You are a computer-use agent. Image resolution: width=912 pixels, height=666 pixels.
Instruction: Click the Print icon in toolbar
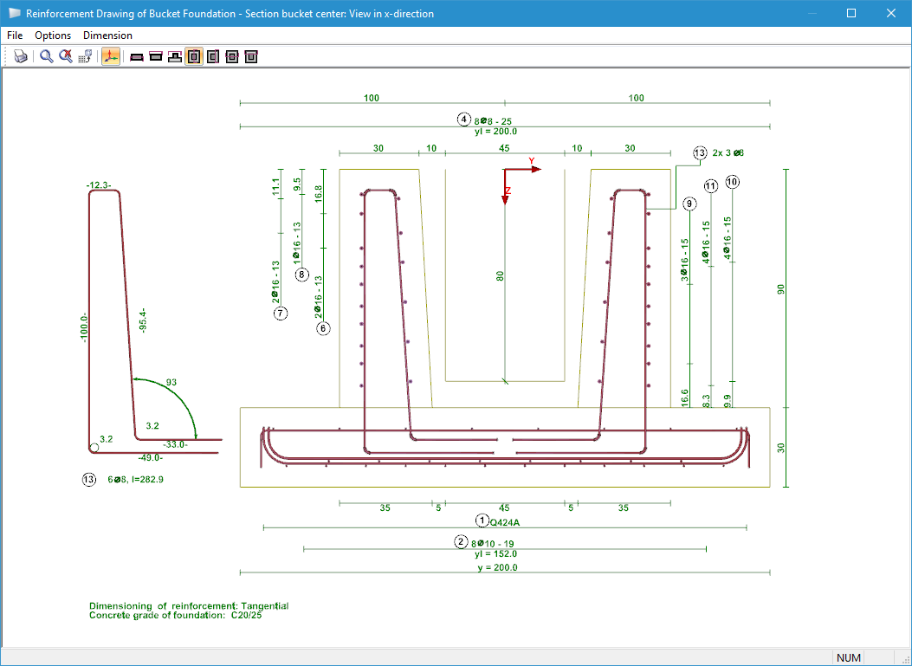[x=21, y=56]
